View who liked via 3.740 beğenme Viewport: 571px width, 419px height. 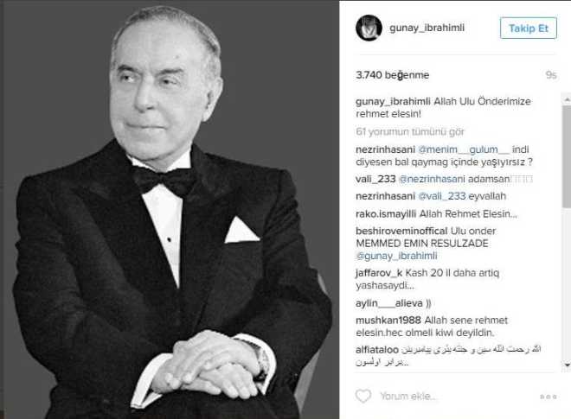393,75
